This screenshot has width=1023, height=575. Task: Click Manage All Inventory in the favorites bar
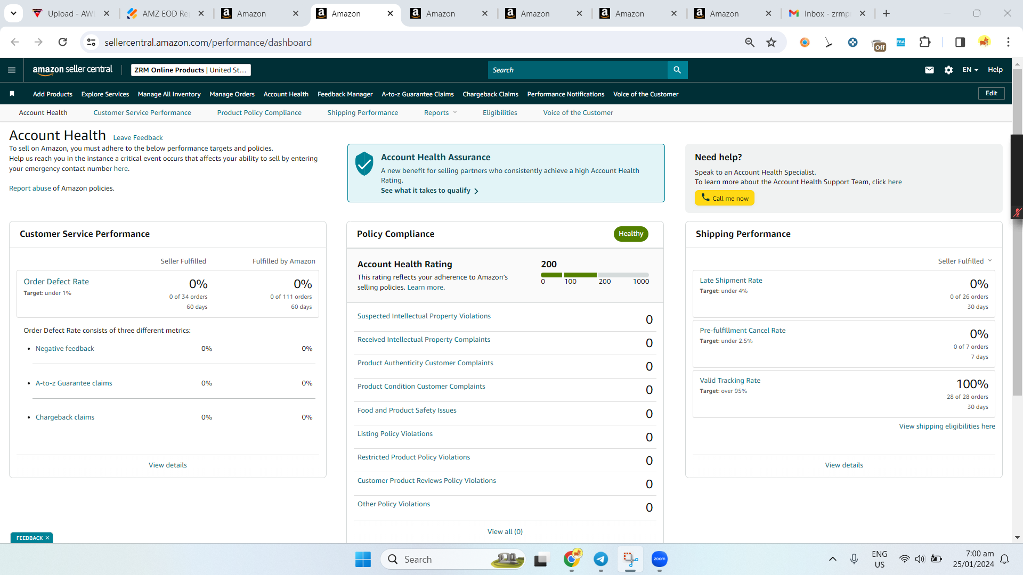169,94
